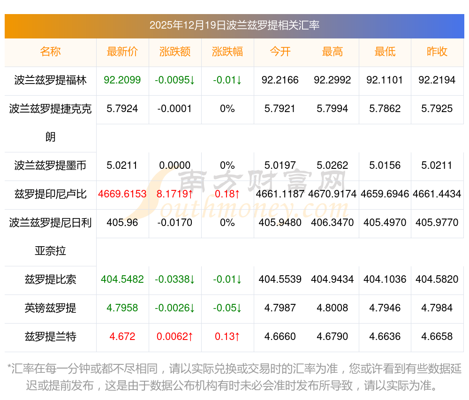The height and width of the screenshot is (400, 469).
Task: Select the 昨收 column header
Action: point(437,52)
